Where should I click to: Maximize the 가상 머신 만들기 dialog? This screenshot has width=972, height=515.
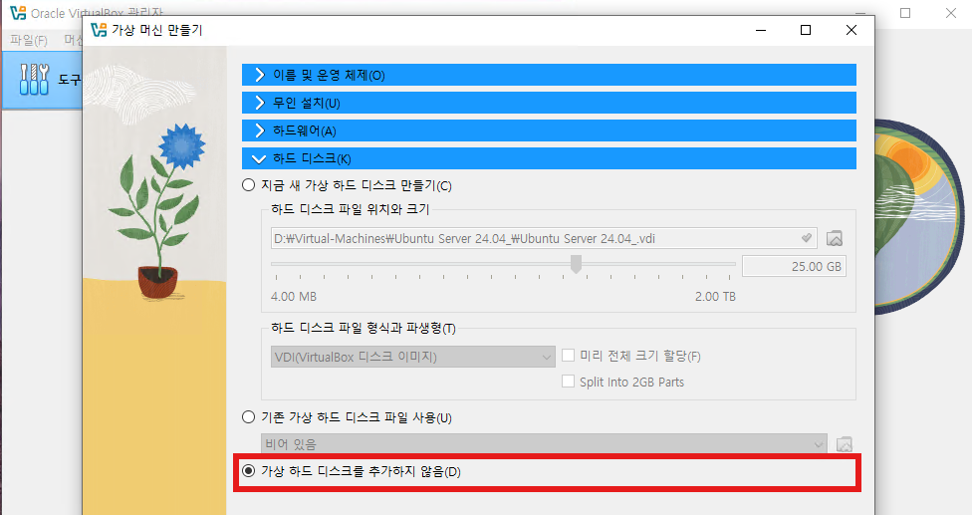[806, 30]
